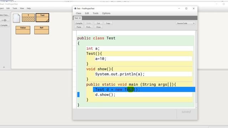The height and width of the screenshot is (128, 228).
Task: Maximize the Test editor window
Action: pyautogui.click(x=186, y=9)
